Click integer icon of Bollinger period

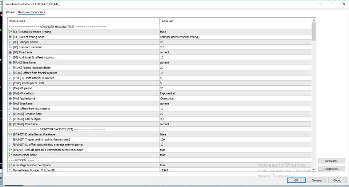coord(10,42)
